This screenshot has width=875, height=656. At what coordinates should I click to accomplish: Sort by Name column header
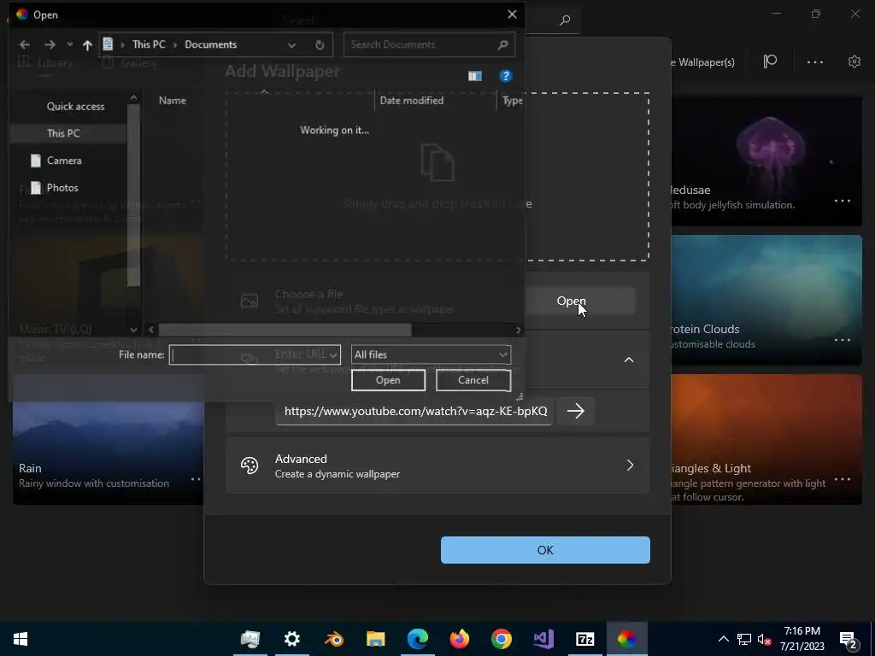tap(173, 101)
